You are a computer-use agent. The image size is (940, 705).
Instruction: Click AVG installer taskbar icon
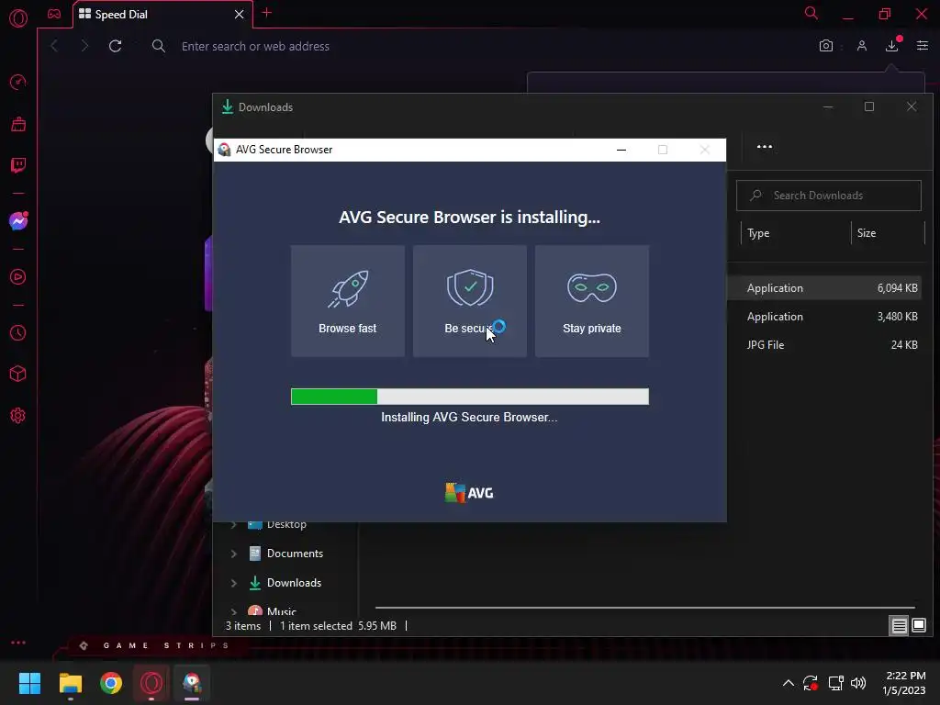point(192,683)
